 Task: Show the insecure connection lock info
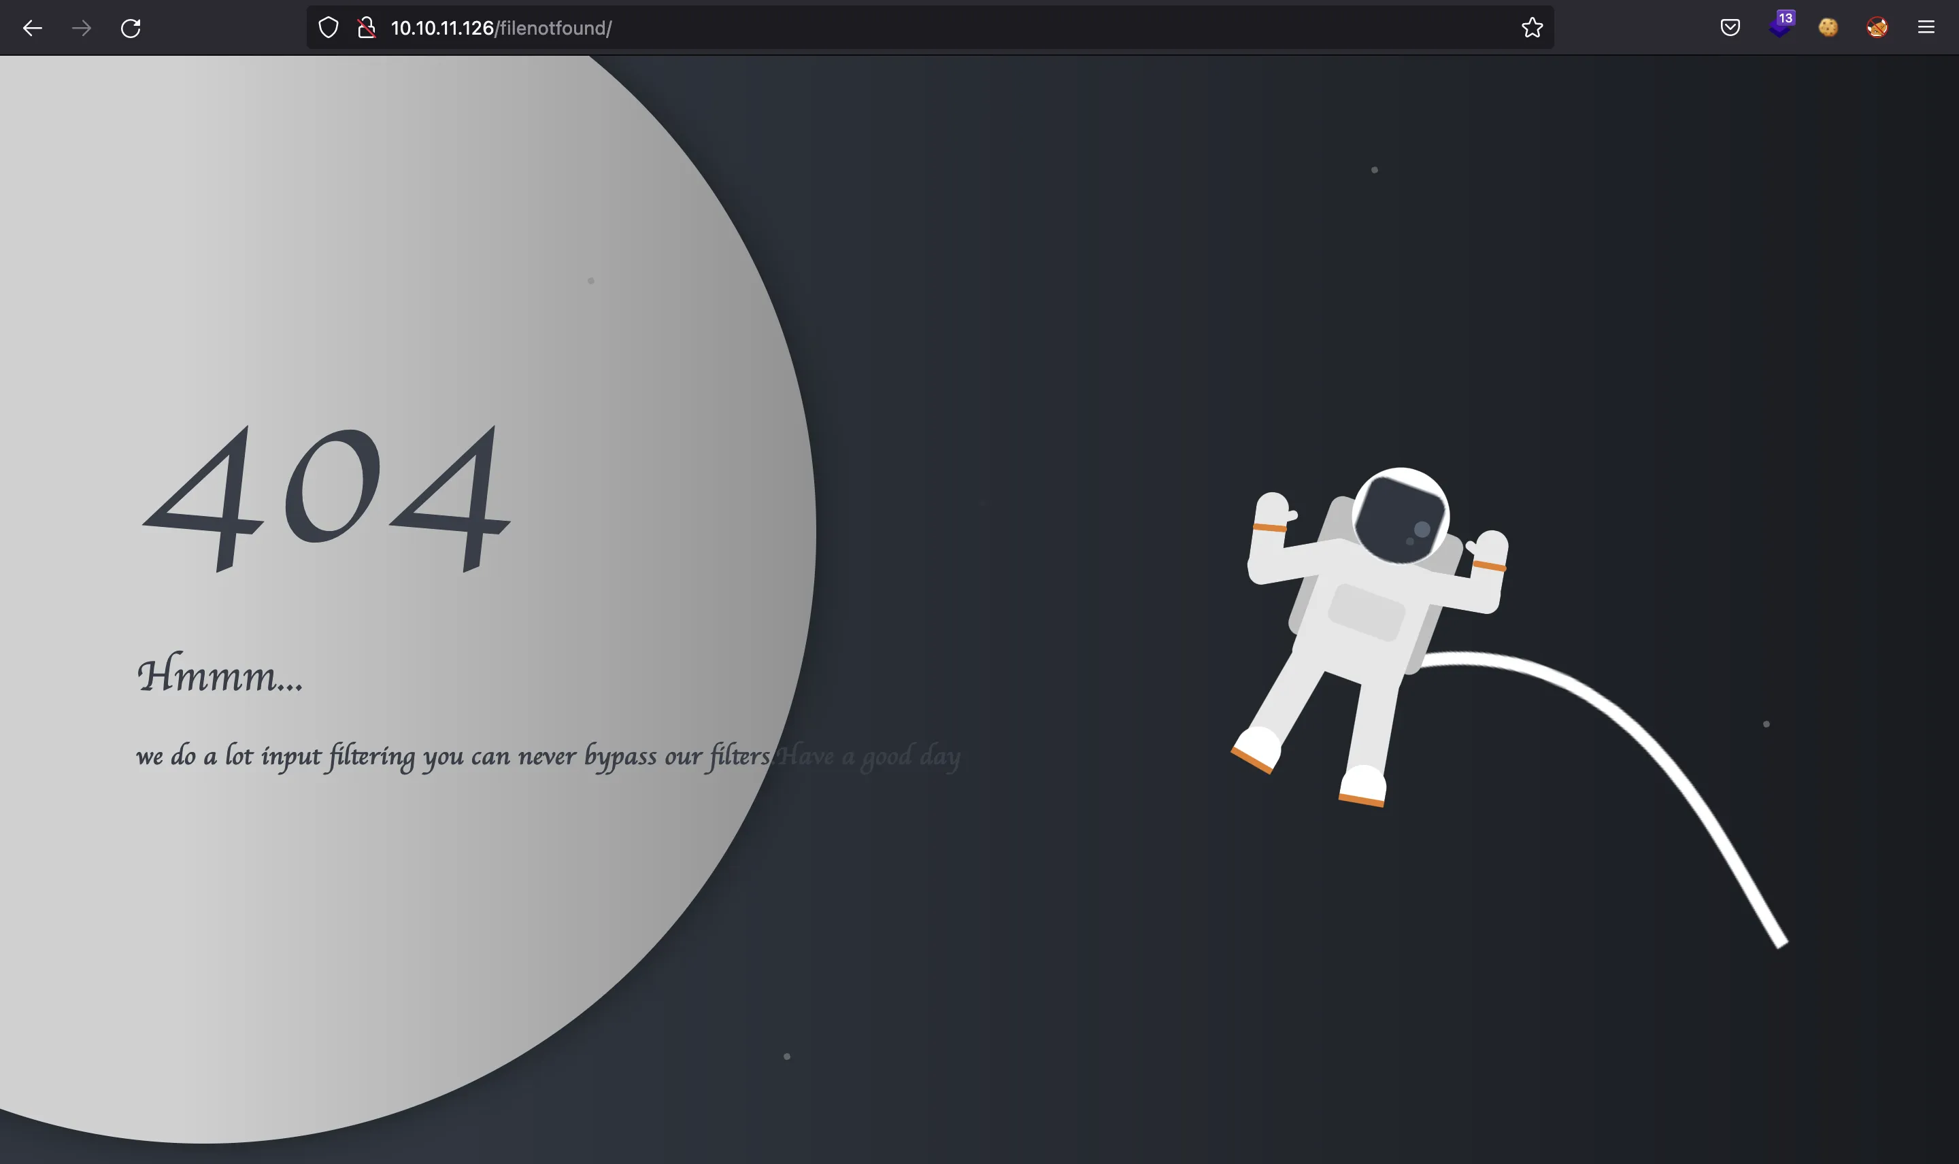point(367,29)
